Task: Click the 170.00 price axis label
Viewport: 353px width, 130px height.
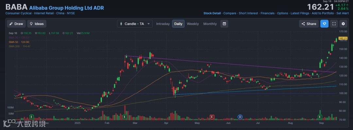Action: pos(343,32)
